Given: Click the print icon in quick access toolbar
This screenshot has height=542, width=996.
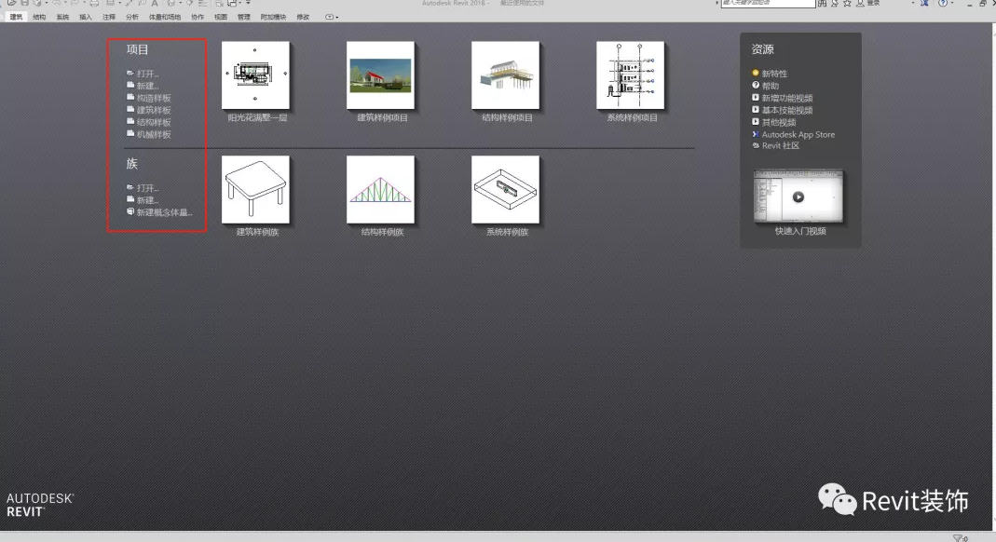Looking at the screenshot, I should tap(95, 4).
